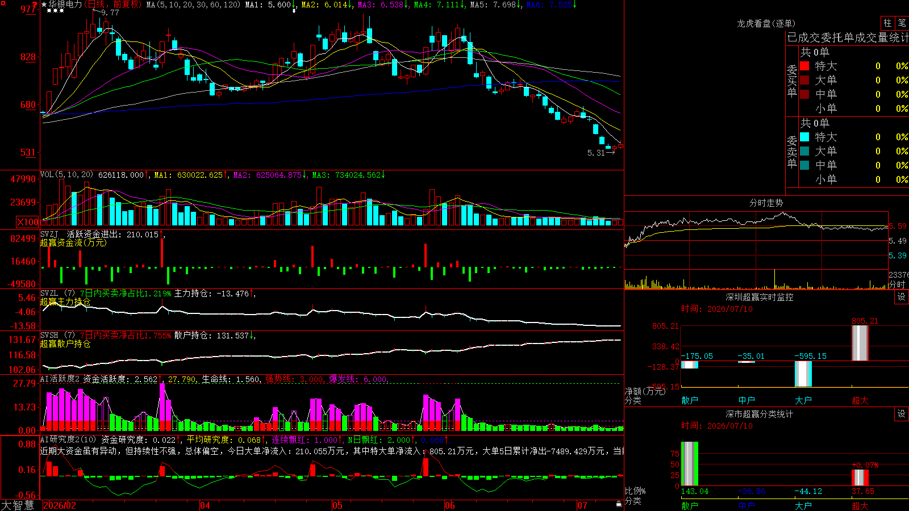Click the 华银电力 stock name

[65, 5]
